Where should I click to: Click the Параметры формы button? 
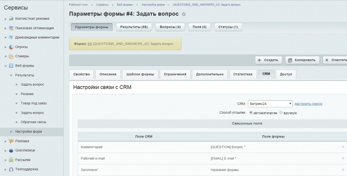[x=91, y=27]
